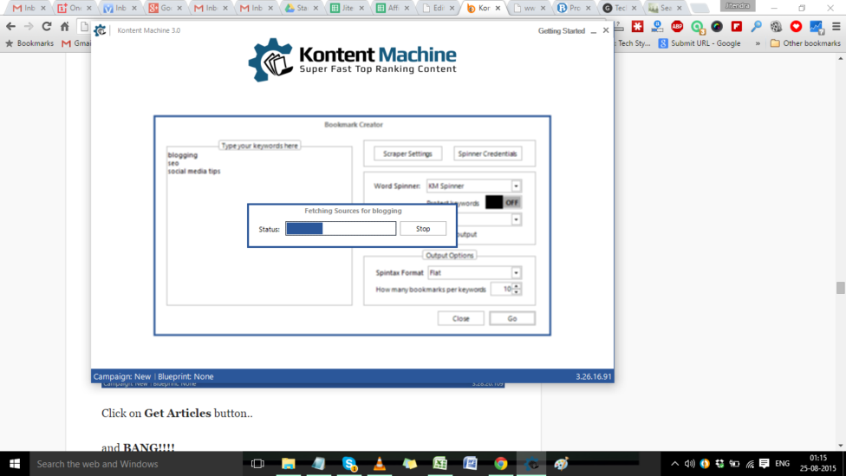Click the browser page vertical scrollbar thumb

point(840,288)
